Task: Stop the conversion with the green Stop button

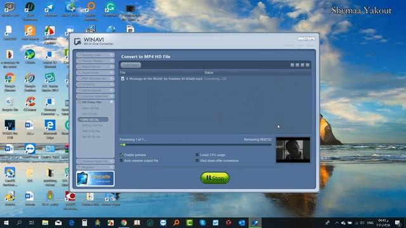Action: pos(215,178)
